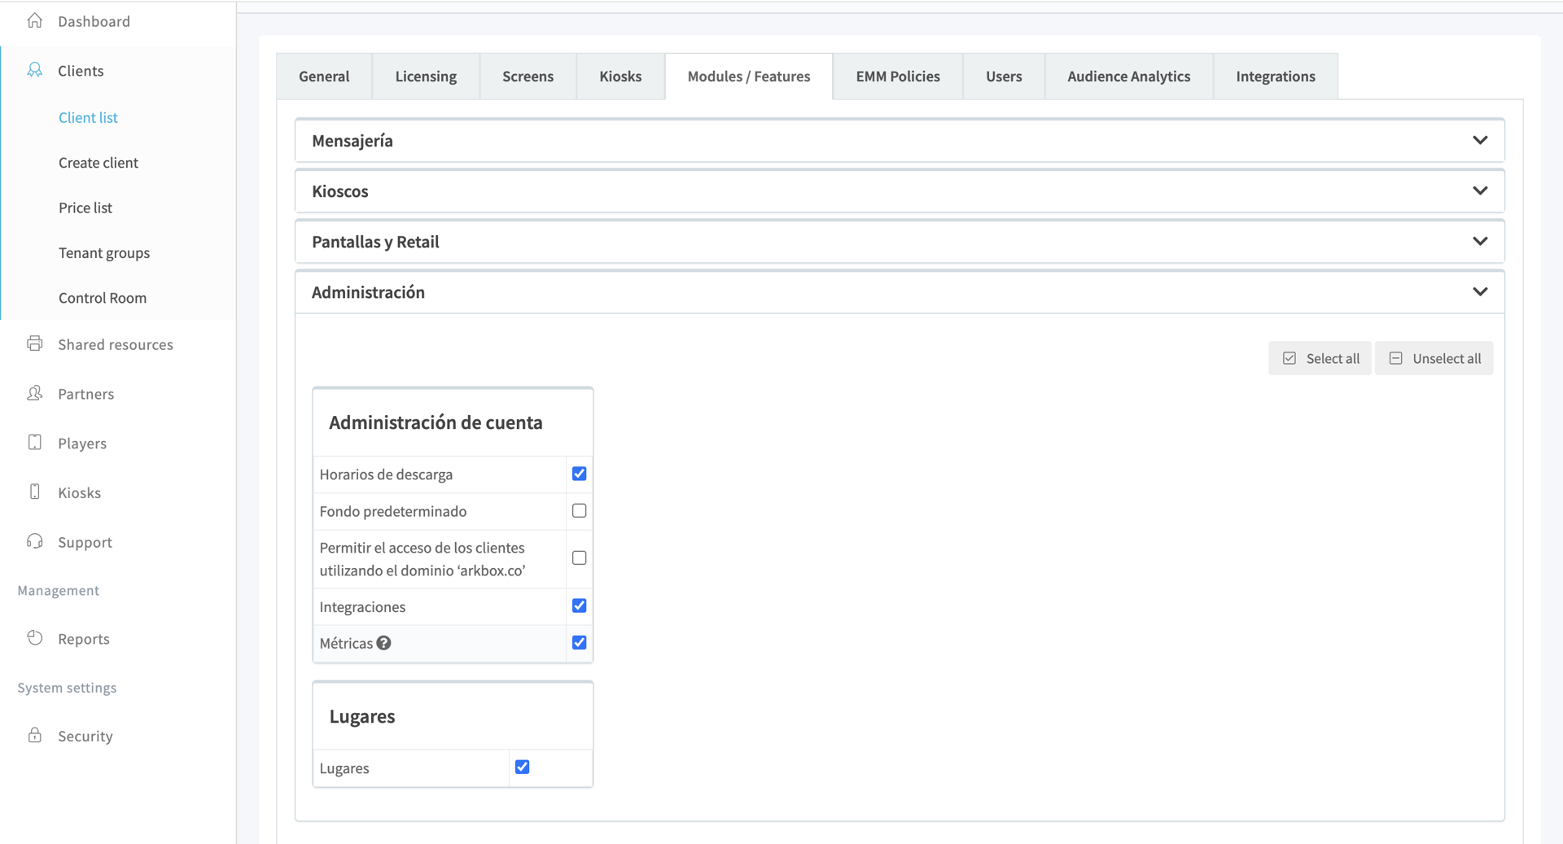The image size is (1563, 844).
Task: Expand the Kioscos section chevron
Action: click(1479, 191)
